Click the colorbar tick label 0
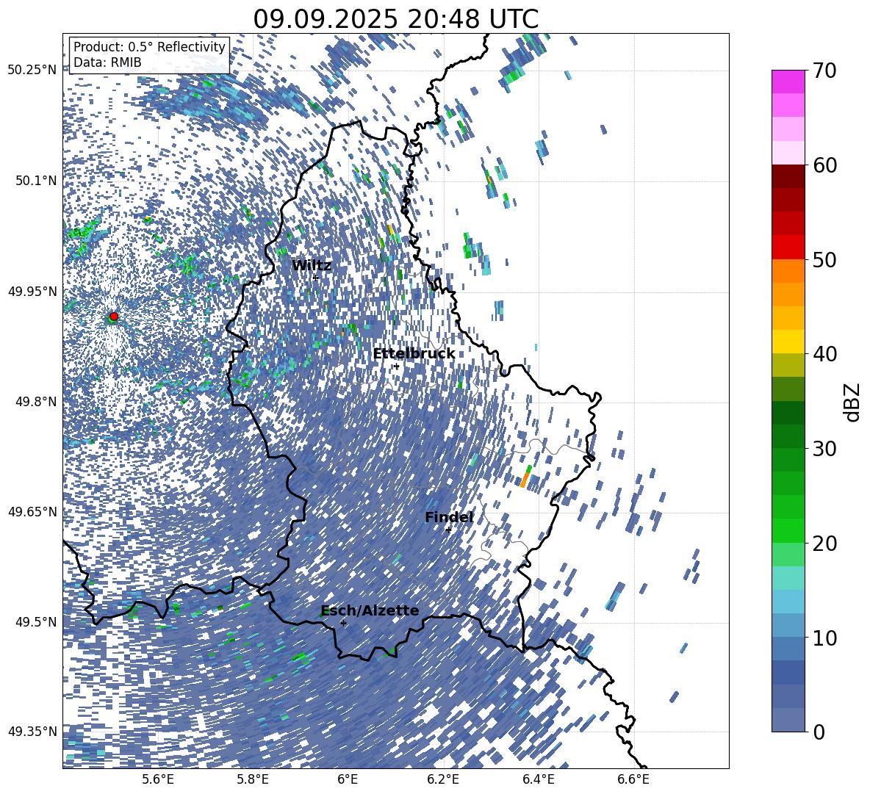Viewport: 870px width, 794px height. click(819, 732)
